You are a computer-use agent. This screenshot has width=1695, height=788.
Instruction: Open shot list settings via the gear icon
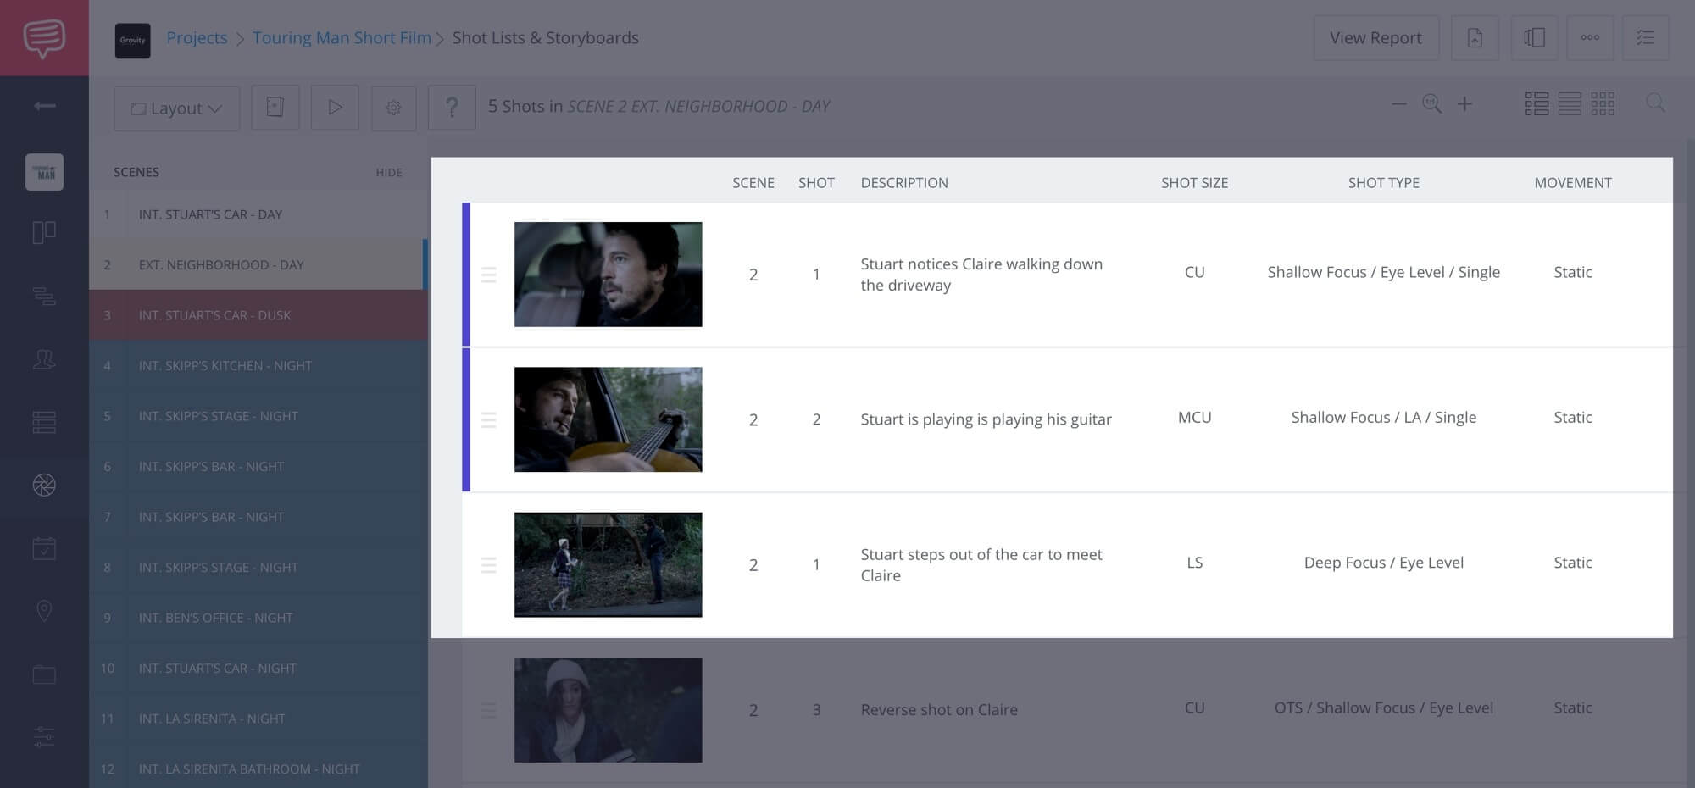(393, 108)
